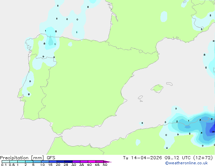Image resolution: width=215 pixels, height=166 pixels.
Task: Open the weatheronline.co.uk copyright link
Action: (187, 163)
